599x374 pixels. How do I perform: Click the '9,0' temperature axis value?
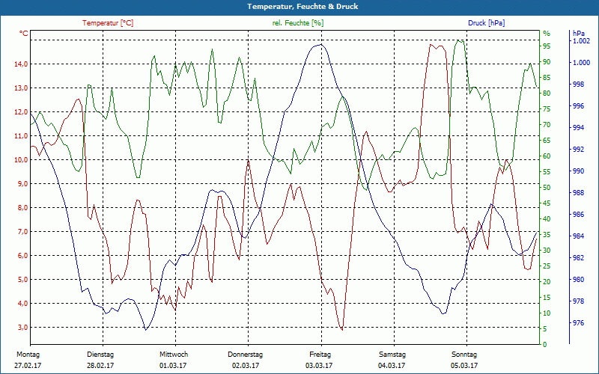22,184
